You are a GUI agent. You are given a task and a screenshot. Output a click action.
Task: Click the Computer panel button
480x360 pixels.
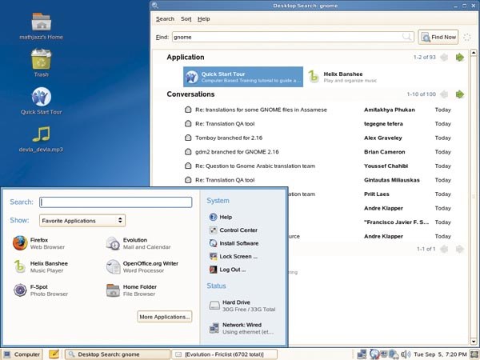coord(22,354)
